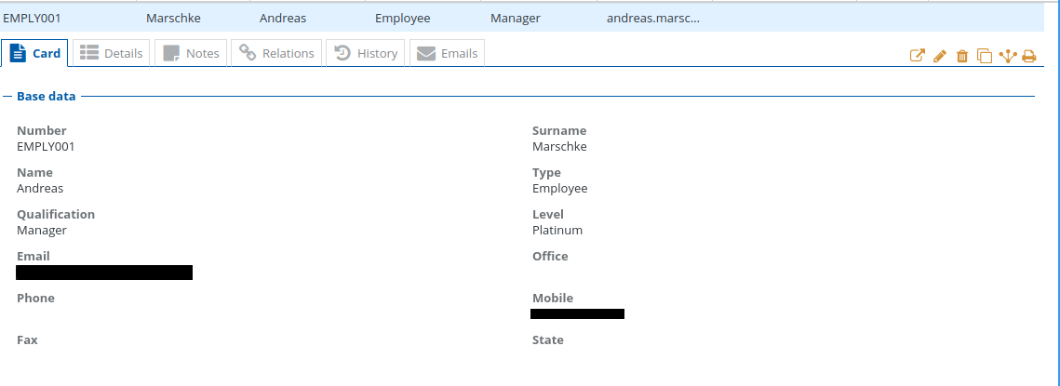Collapse the Base data section
The height and width of the screenshot is (386, 1060).
pyautogui.click(x=7, y=96)
